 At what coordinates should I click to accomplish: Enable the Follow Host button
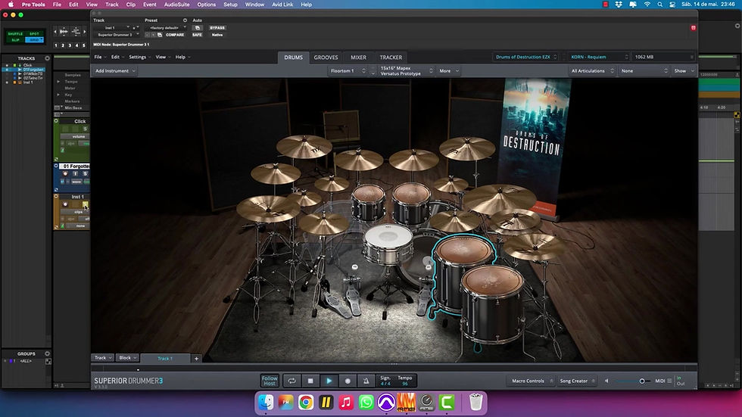click(x=270, y=381)
